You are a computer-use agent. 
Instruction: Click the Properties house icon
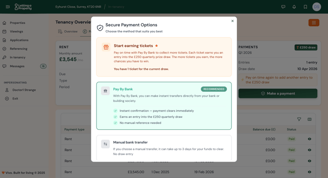click(x=4, y=23)
